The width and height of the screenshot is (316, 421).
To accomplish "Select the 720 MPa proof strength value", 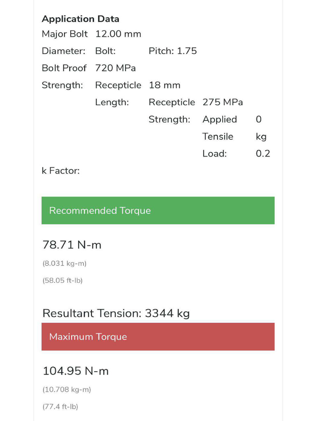I will tap(115, 68).
